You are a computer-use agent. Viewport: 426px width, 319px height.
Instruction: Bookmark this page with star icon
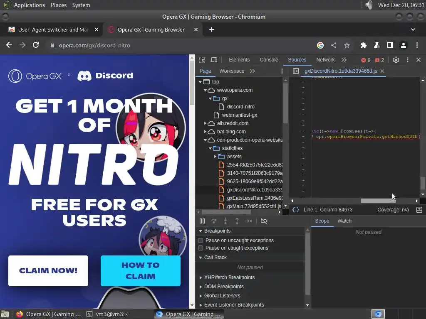(347, 45)
